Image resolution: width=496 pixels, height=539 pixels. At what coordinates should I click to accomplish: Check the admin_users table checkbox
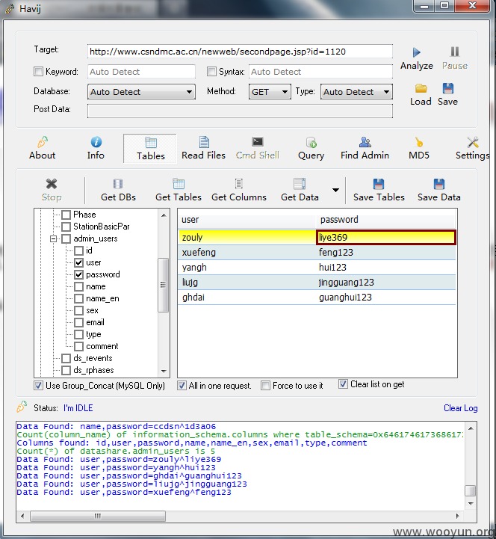(x=66, y=239)
